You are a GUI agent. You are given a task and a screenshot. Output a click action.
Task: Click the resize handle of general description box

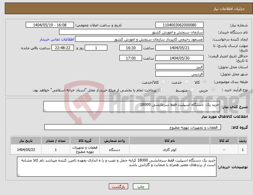click(45, 110)
